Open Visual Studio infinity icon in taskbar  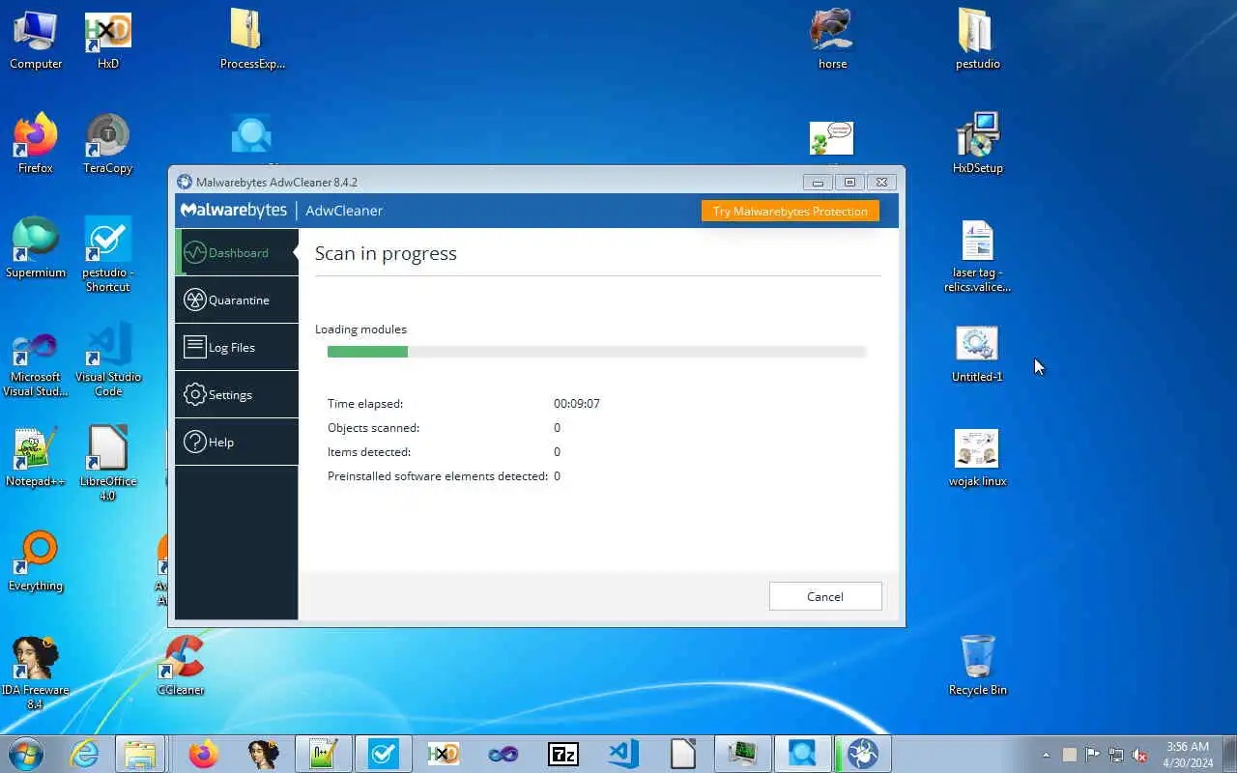503,754
